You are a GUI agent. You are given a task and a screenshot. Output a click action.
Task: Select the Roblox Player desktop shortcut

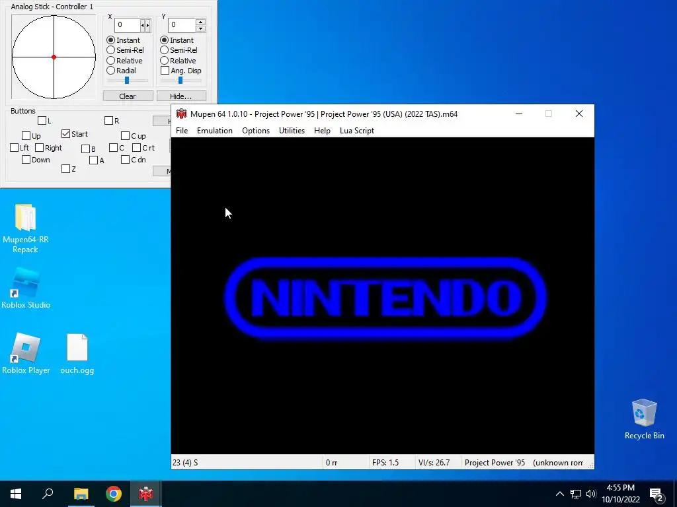[26, 354]
